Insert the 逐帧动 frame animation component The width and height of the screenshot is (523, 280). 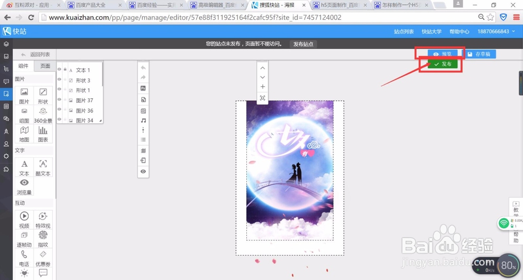[24, 239]
